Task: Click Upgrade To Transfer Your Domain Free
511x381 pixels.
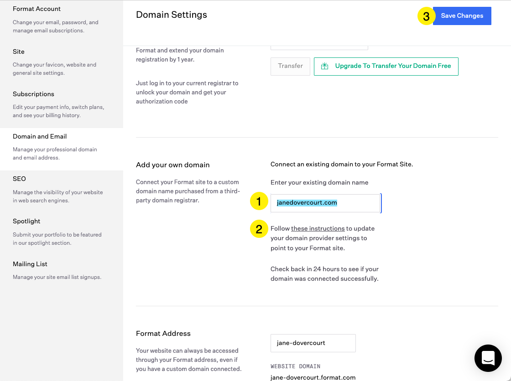Action: pos(386,67)
